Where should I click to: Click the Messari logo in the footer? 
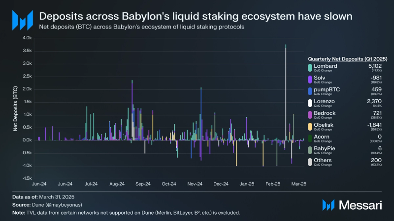[352, 205]
